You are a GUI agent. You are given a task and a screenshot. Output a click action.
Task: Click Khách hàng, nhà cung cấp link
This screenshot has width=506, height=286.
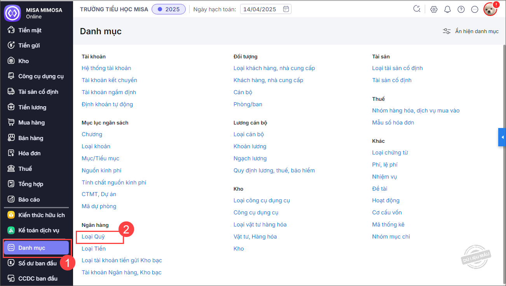coord(268,80)
